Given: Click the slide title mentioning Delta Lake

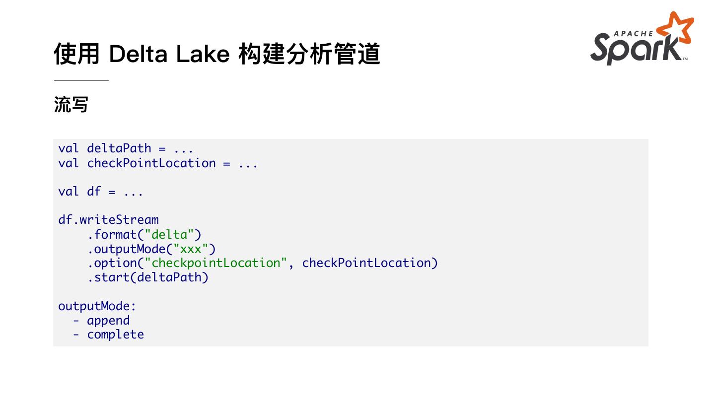Looking at the screenshot, I should tap(217, 54).
